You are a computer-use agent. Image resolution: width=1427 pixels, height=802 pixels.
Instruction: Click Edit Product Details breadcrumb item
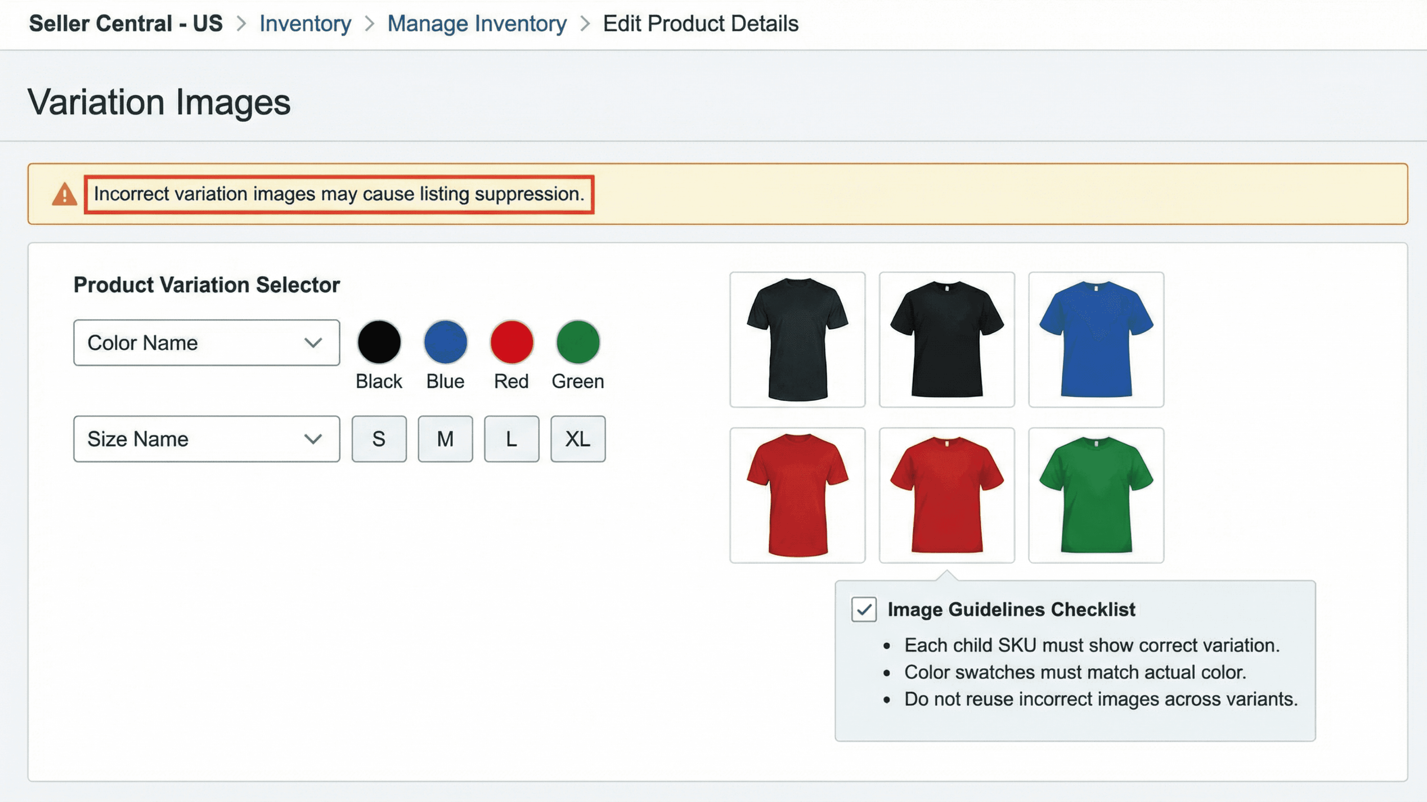[700, 24]
